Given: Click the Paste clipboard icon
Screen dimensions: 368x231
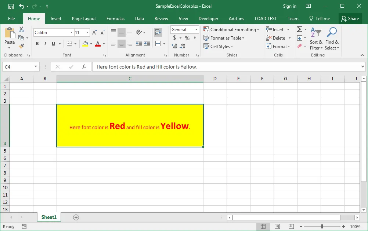Looking at the screenshot, I should point(10,33).
